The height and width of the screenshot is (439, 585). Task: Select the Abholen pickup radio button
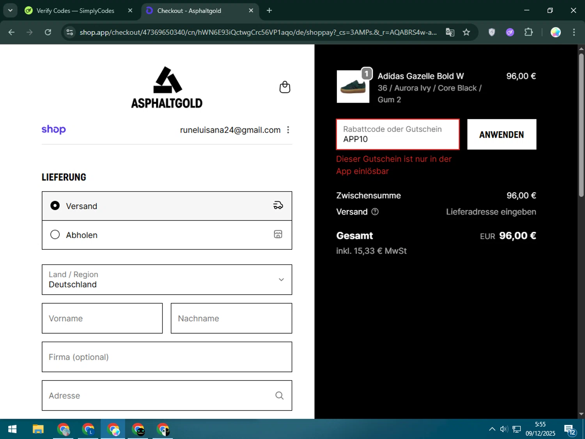55,235
